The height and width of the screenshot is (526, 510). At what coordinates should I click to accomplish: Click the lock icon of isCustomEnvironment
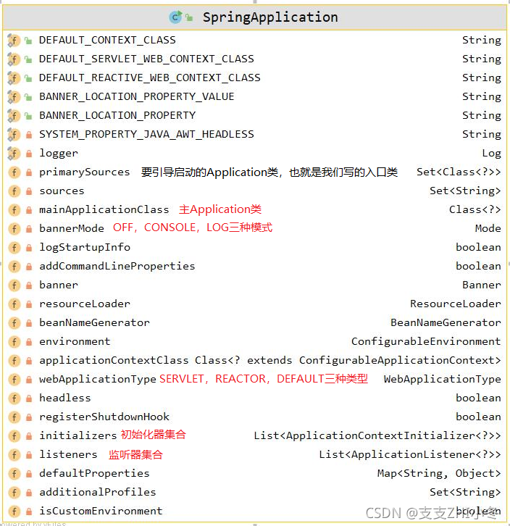(x=29, y=512)
